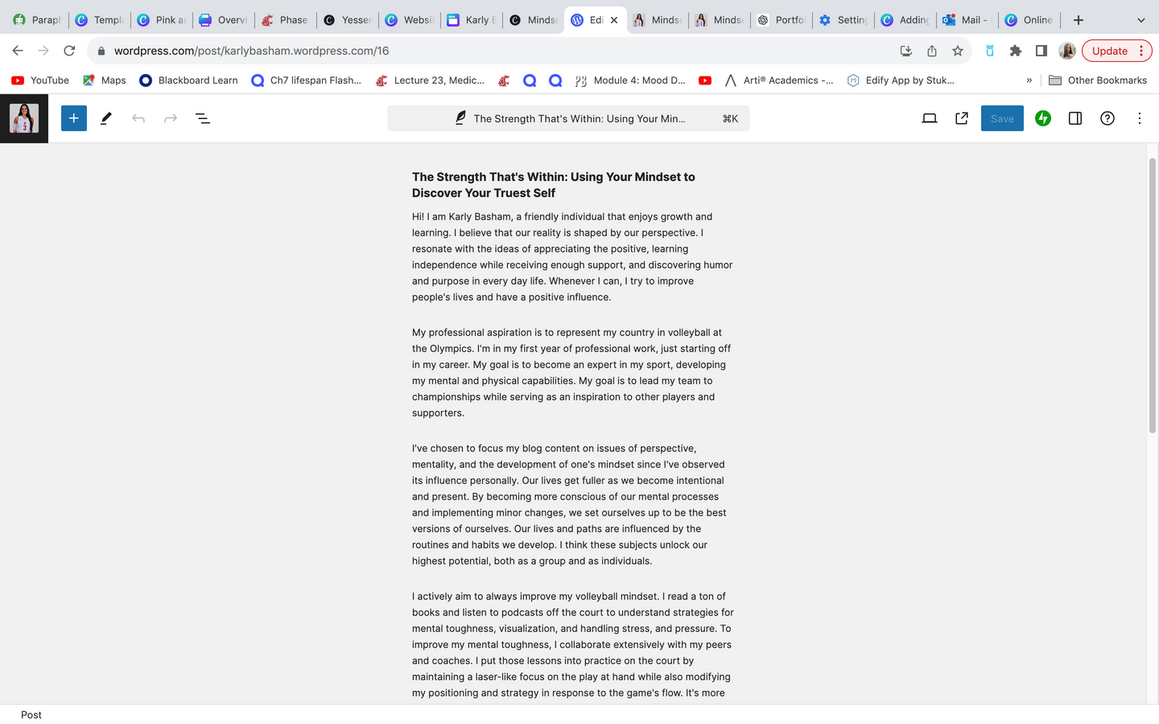This screenshot has width=1159, height=724.
Task: Open the post title command palette bar
Action: tap(568, 118)
